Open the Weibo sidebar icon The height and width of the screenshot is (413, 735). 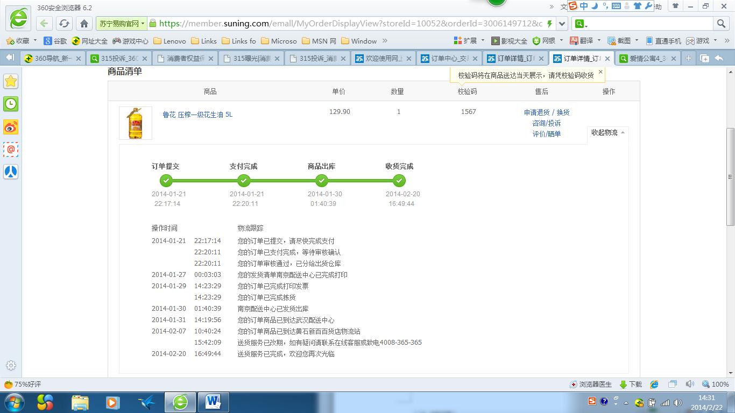[x=11, y=127]
